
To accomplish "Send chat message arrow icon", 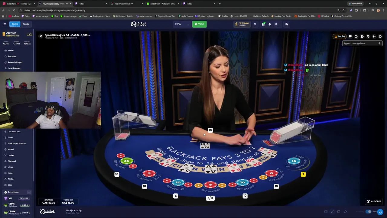I will [x=379, y=43].
